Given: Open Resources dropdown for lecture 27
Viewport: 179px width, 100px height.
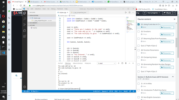Looking at the screenshot, I should point(167,41).
